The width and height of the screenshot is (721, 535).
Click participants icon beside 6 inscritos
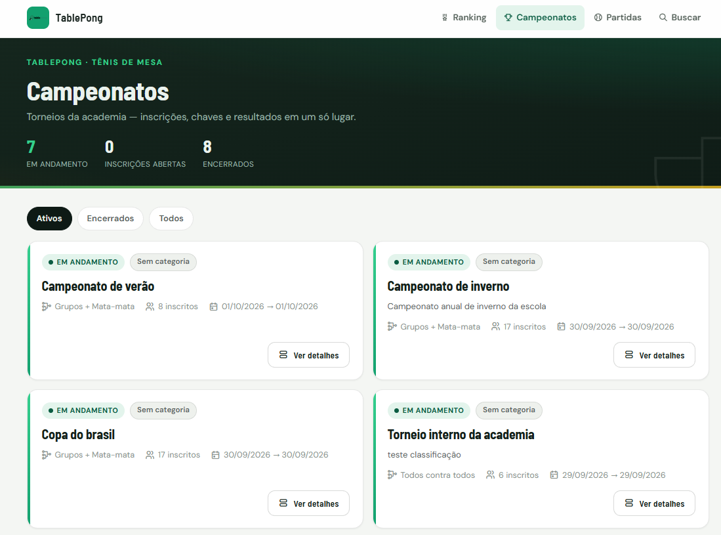[491, 475]
